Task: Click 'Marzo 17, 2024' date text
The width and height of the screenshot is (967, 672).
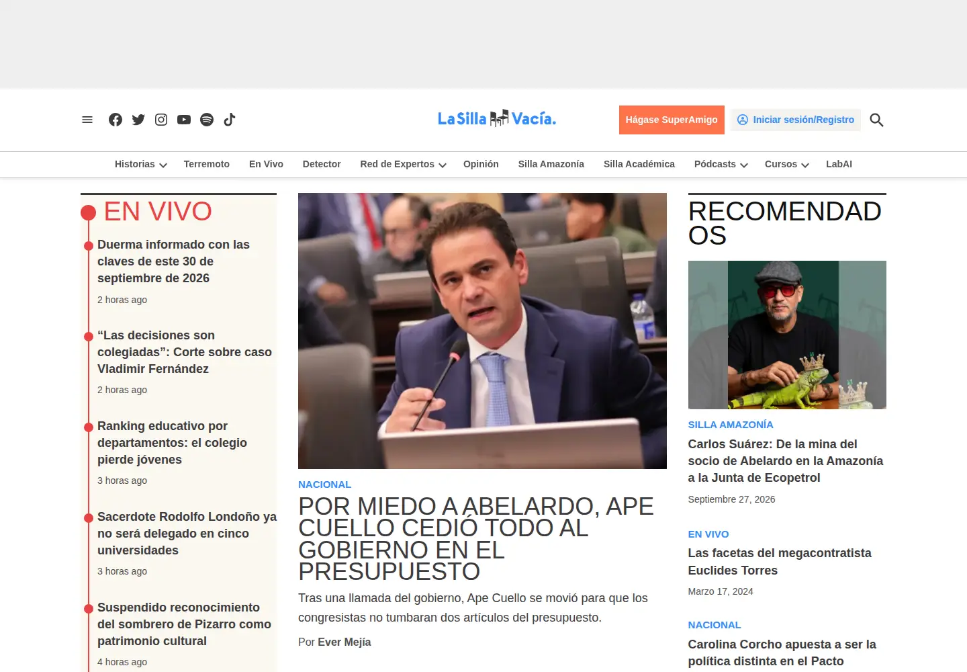Action: point(721,591)
